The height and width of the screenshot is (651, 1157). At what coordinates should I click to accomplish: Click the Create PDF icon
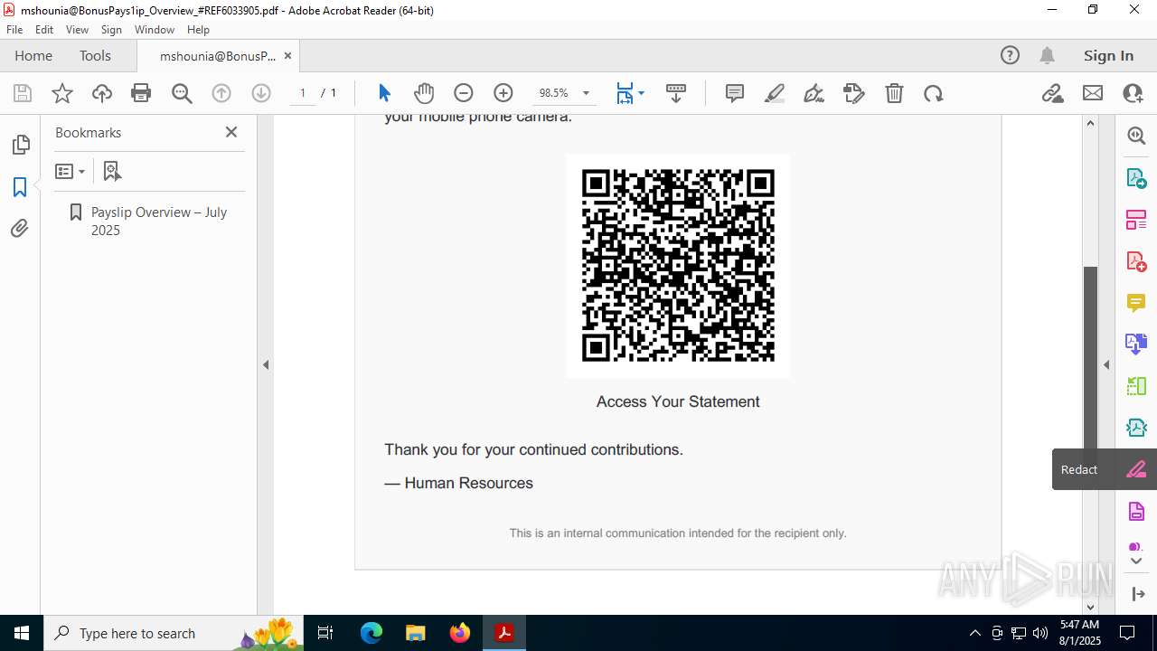click(x=1136, y=261)
